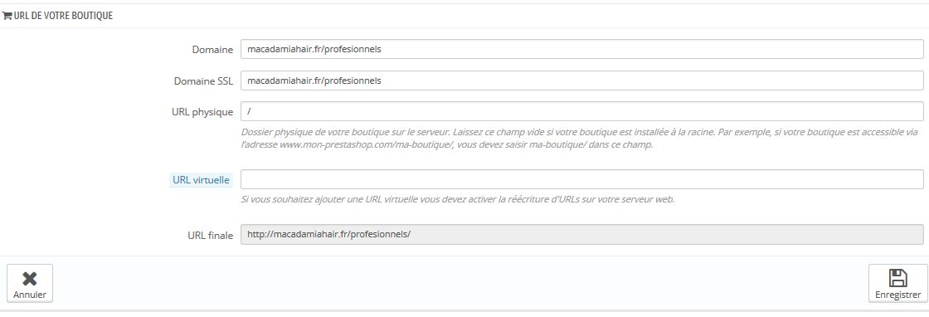Image resolution: width=929 pixels, height=317 pixels.
Task: Click the help text about dossier physique
Action: pyautogui.click(x=580, y=139)
